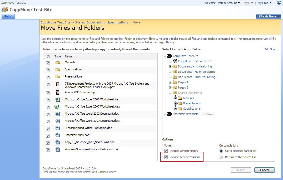Click the Presentations folder icon in file list
The width and height of the screenshot is (283, 180).
pos(58,77)
